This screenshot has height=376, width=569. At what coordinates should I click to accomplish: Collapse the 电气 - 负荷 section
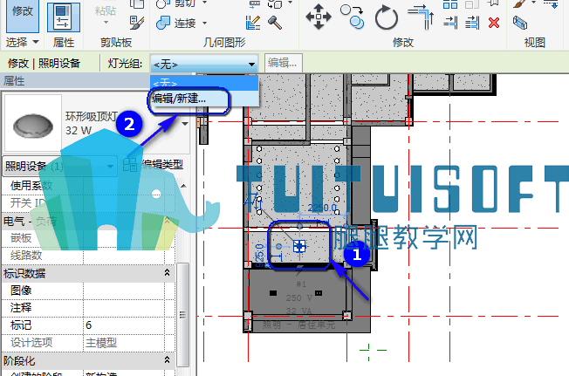coord(167,221)
